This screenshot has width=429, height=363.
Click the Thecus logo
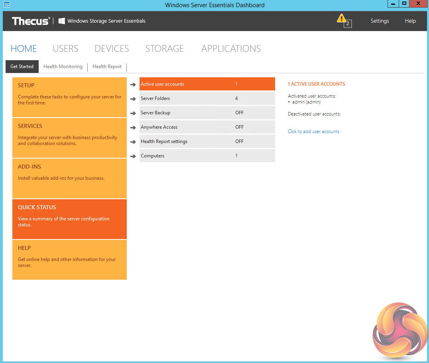(31, 21)
